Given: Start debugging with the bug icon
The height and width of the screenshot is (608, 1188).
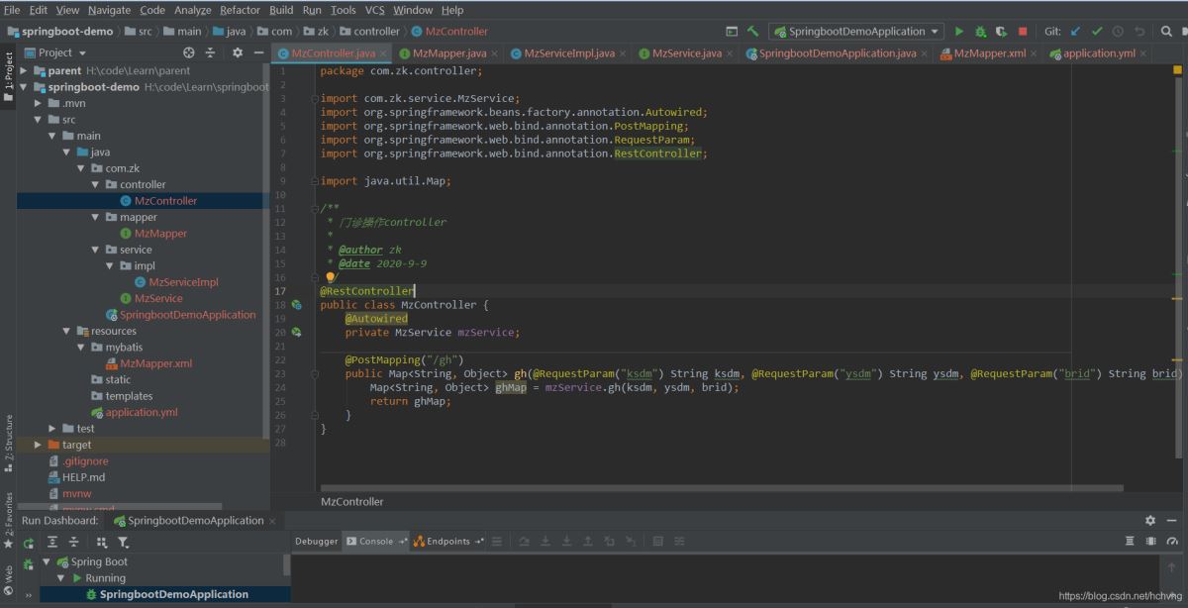Looking at the screenshot, I should [x=980, y=32].
